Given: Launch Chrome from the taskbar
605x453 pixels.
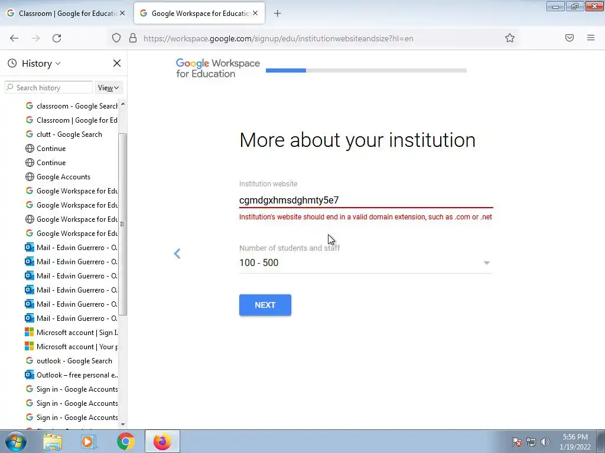Looking at the screenshot, I should [x=125, y=441].
